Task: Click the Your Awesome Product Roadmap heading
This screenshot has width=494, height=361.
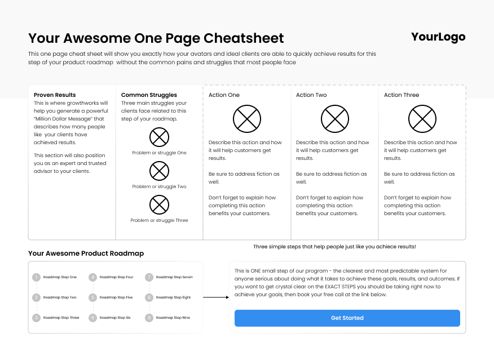Action: click(x=86, y=254)
